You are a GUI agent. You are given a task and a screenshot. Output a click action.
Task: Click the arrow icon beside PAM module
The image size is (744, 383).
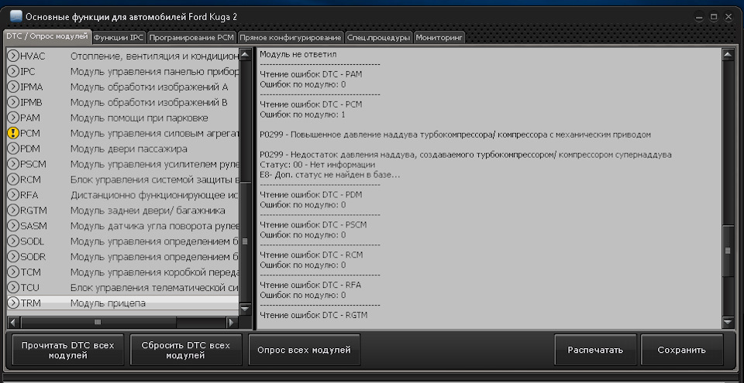click(x=14, y=118)
